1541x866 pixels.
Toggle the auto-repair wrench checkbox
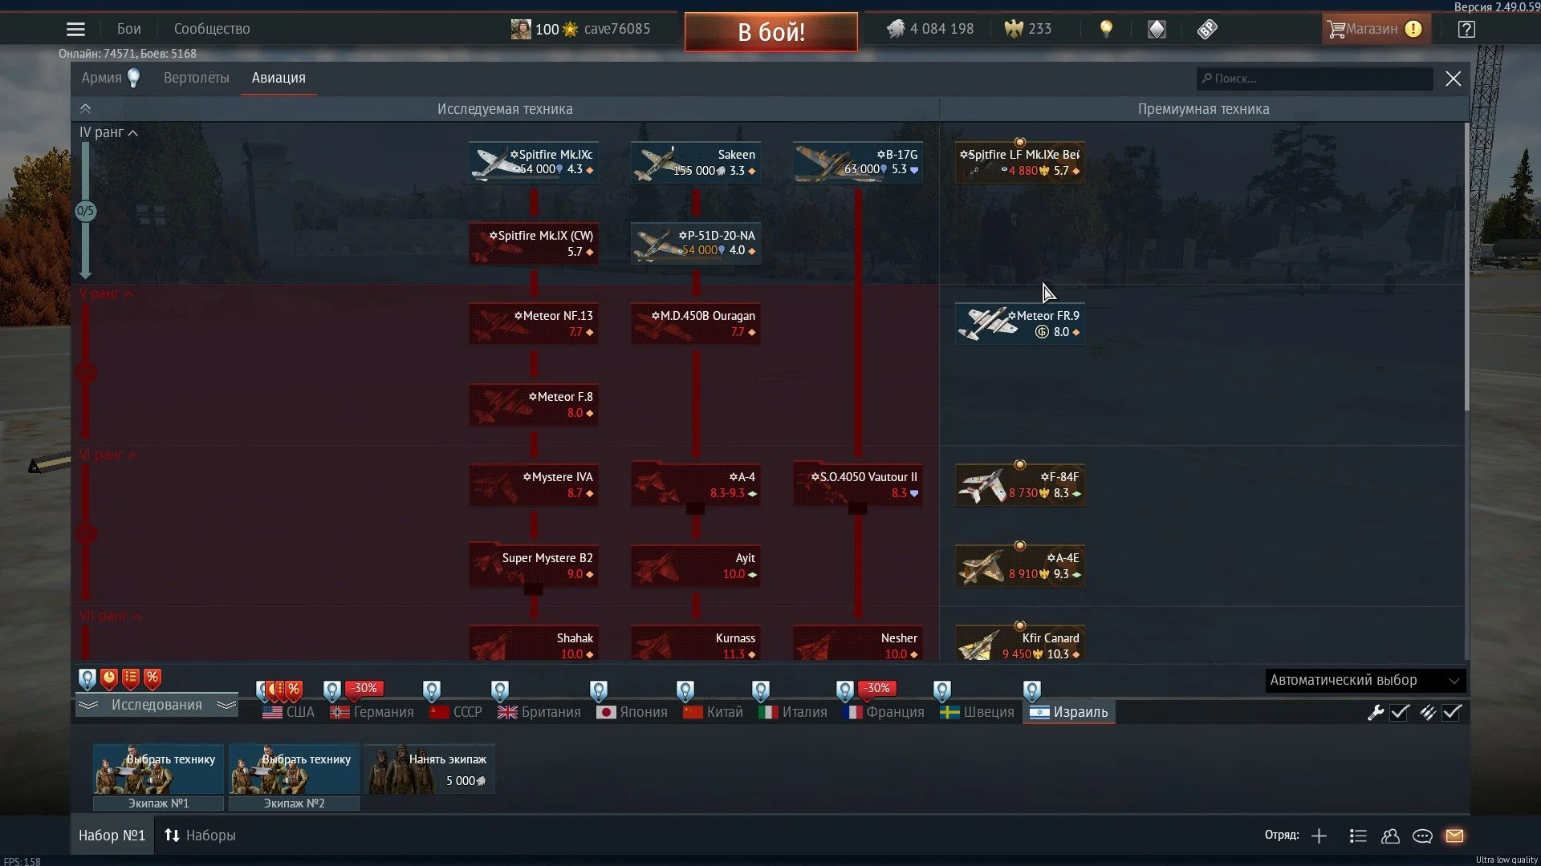pos(1400,712)
